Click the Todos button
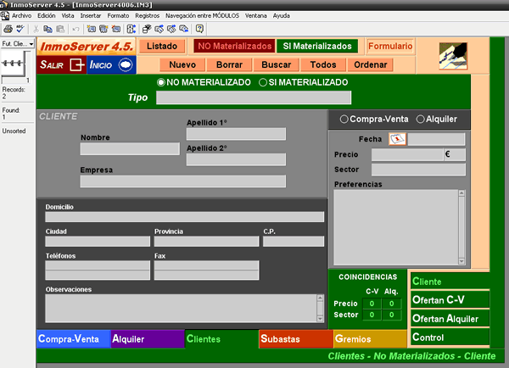509x368 pixels. tap(323, 64)
